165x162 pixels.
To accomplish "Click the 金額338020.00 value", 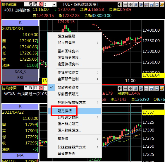I will [x=98, y=16].
